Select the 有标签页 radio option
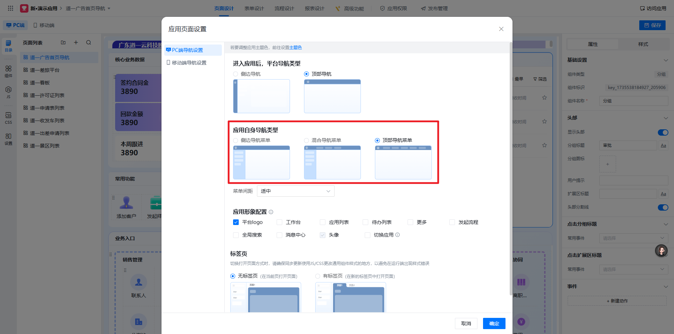The height and width of the screenshot is (334, 674). [x=318, y=276]
